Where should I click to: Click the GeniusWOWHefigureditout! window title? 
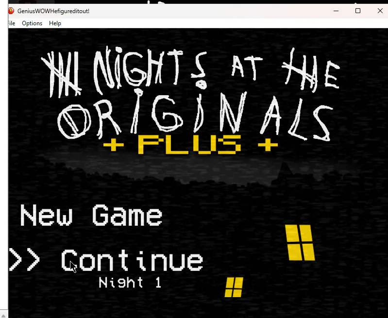[53, 11]
